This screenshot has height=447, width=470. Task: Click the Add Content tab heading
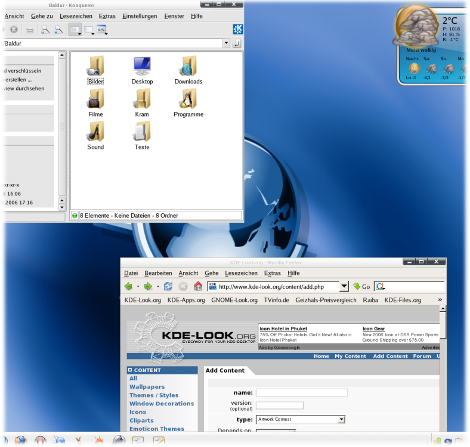[x=225, y=370]
